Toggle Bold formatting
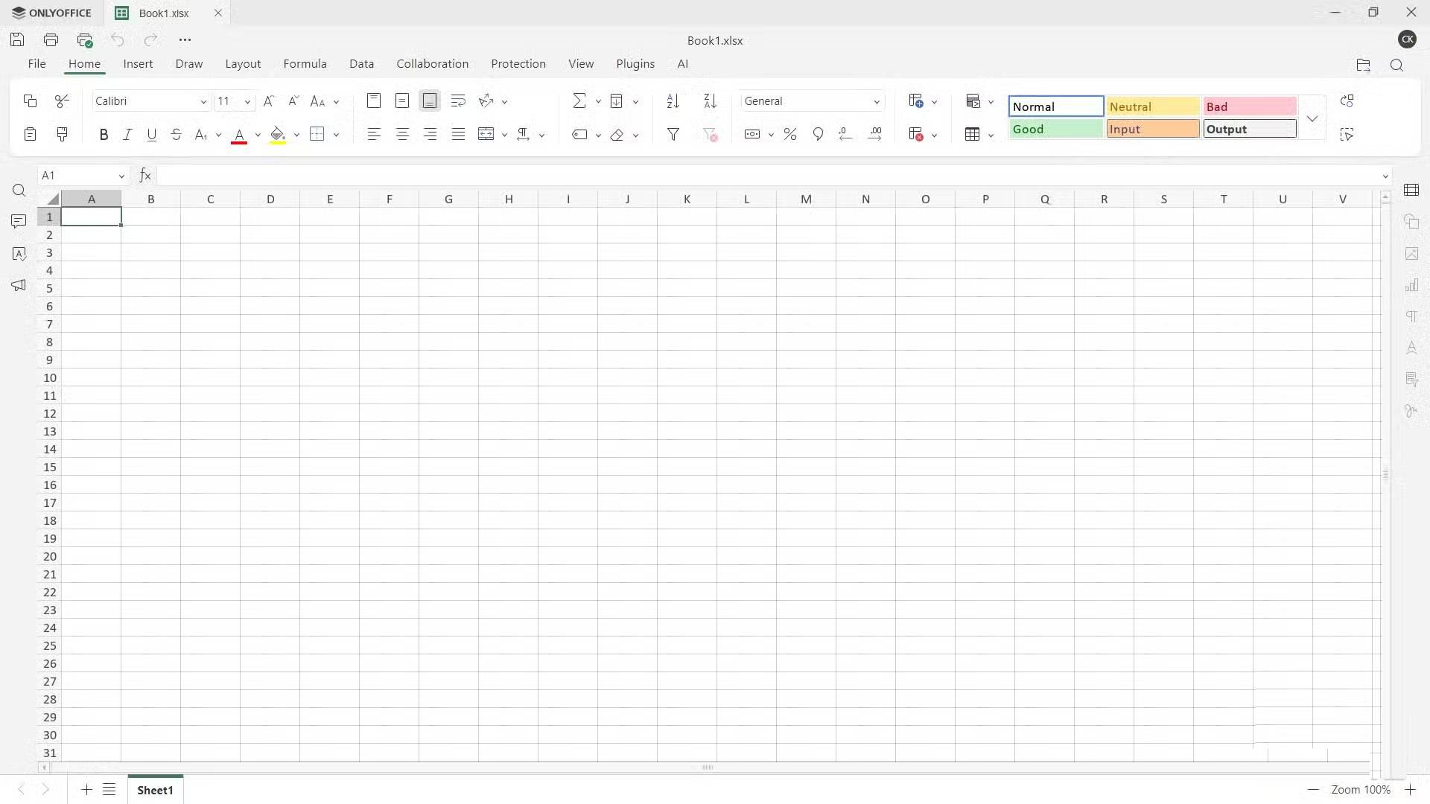This screenshot has width=1430, height=804. [104, 135]
